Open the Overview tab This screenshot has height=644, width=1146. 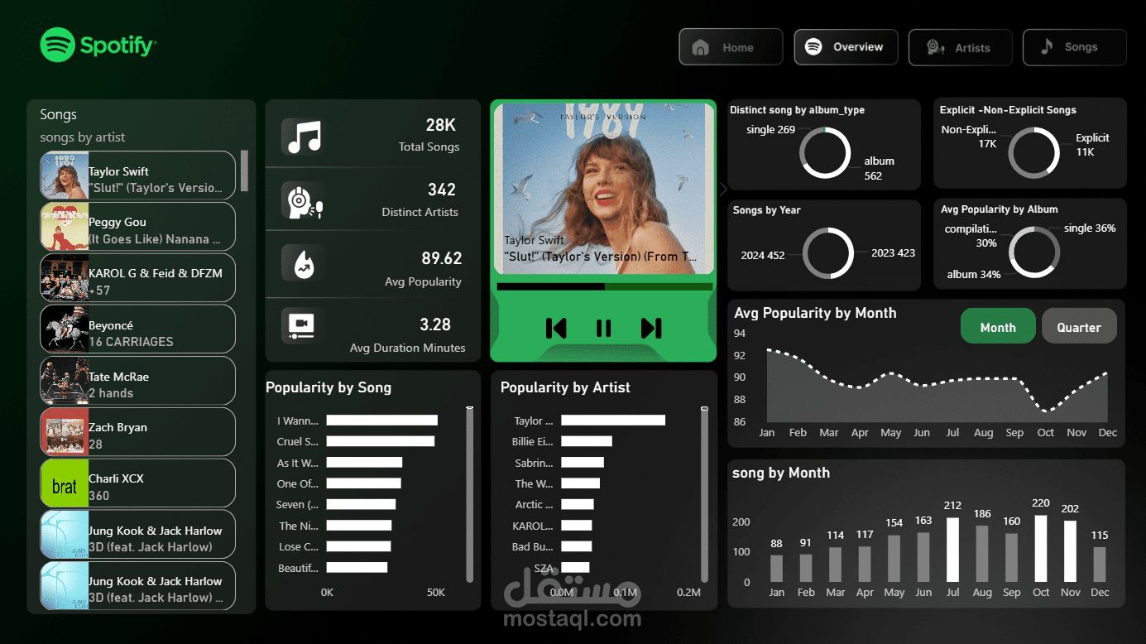pos(846,46)
